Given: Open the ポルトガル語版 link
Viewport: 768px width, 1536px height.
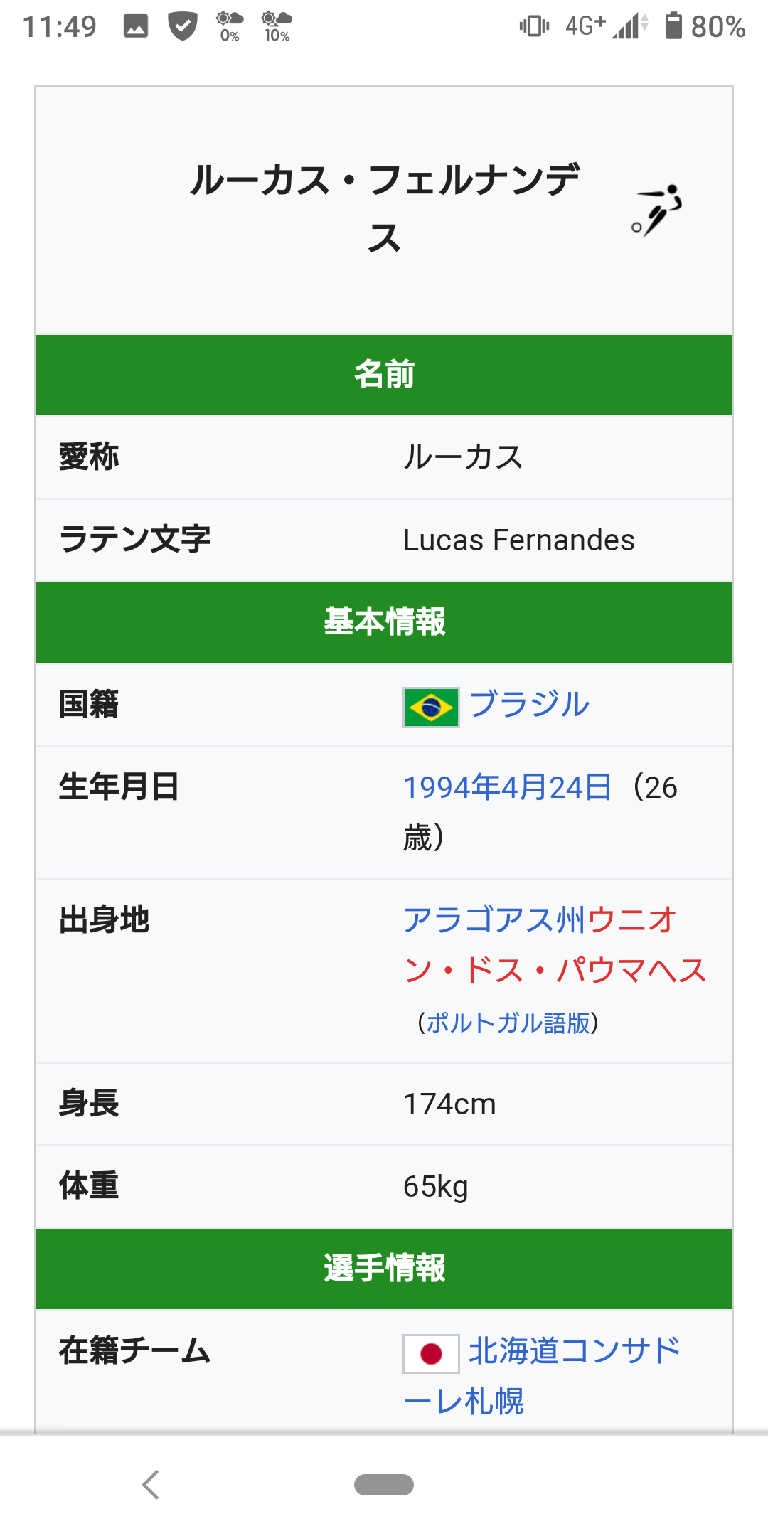Looking at the screenshot, I should click(x=508, y=1023).
